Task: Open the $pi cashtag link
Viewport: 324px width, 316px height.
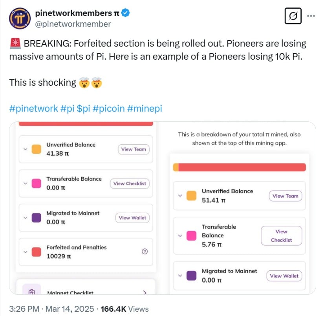Action: [x=83, y=108]
